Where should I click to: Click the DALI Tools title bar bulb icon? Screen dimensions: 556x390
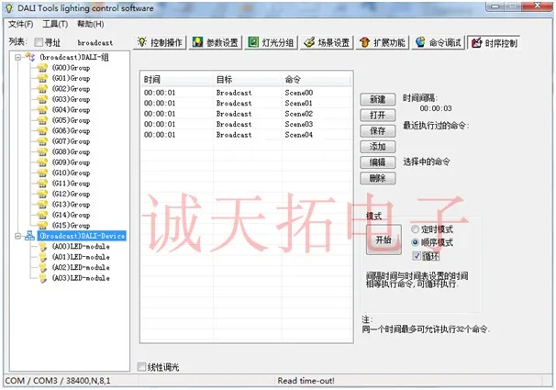coord(9,8)
